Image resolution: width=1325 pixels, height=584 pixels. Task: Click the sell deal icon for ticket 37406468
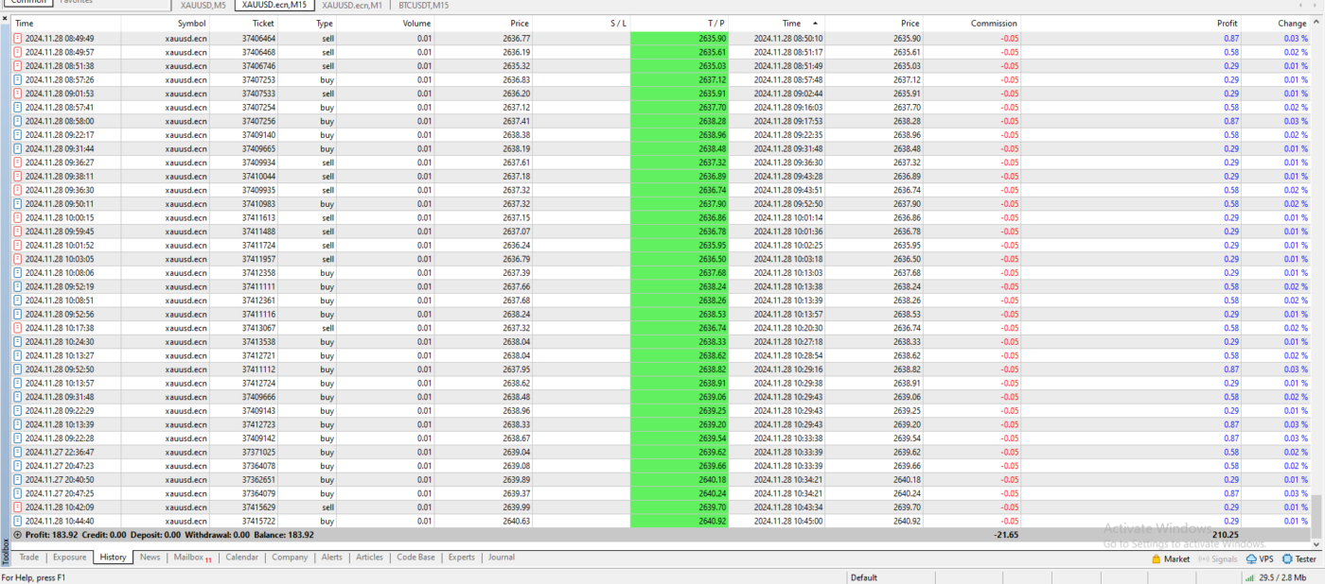tap(17, 52)
